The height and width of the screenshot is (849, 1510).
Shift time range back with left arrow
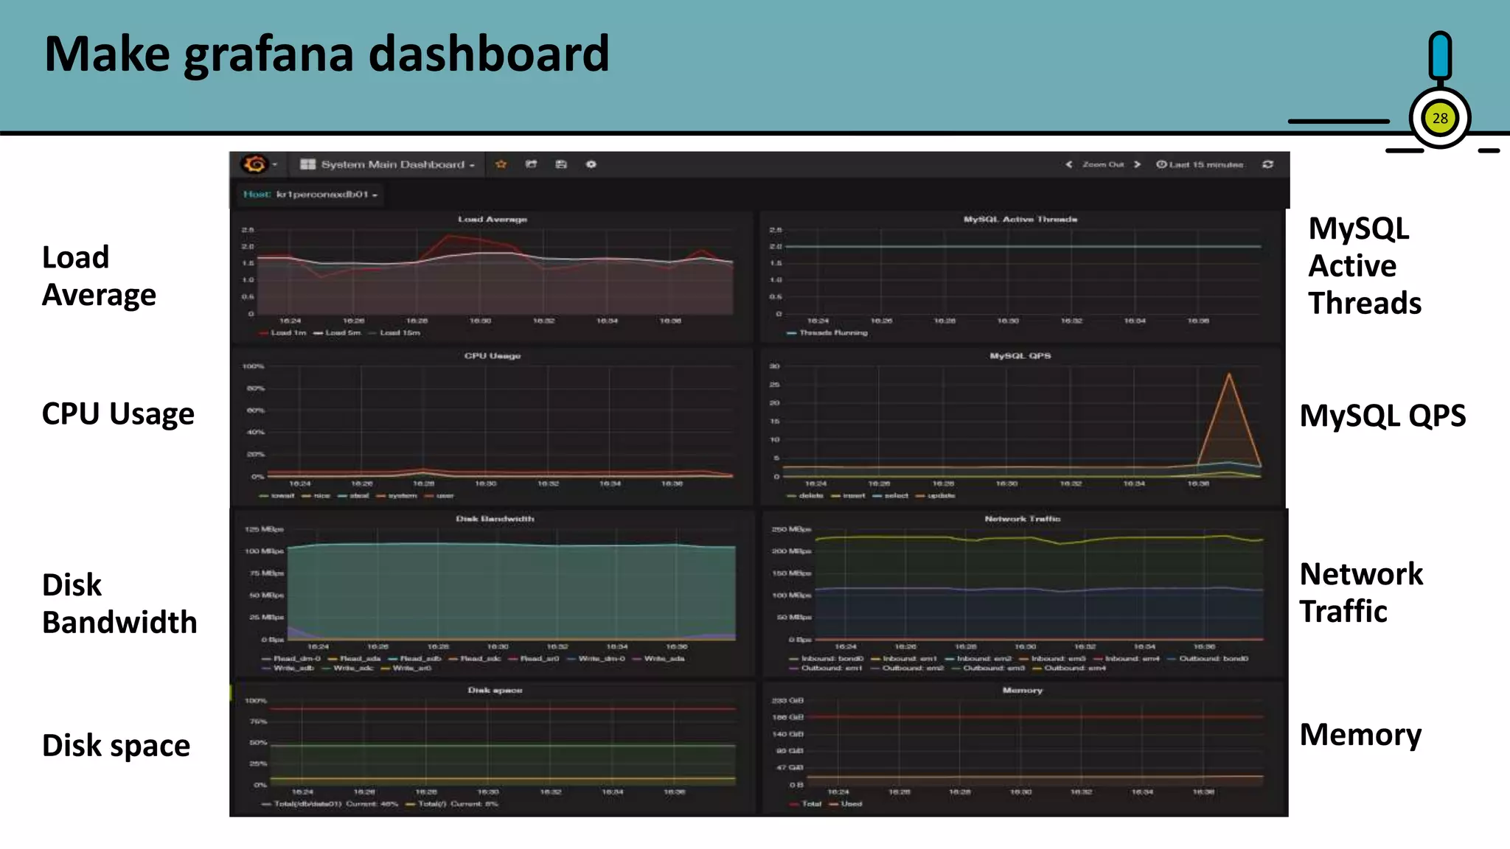[x=1068, y=164]
